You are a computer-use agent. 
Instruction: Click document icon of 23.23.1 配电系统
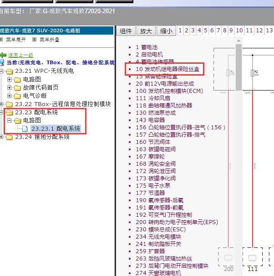tap(25, 129)
